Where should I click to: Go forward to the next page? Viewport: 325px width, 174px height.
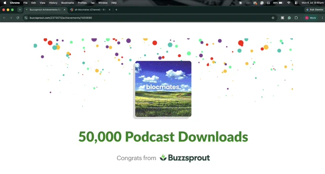(11, 18)
